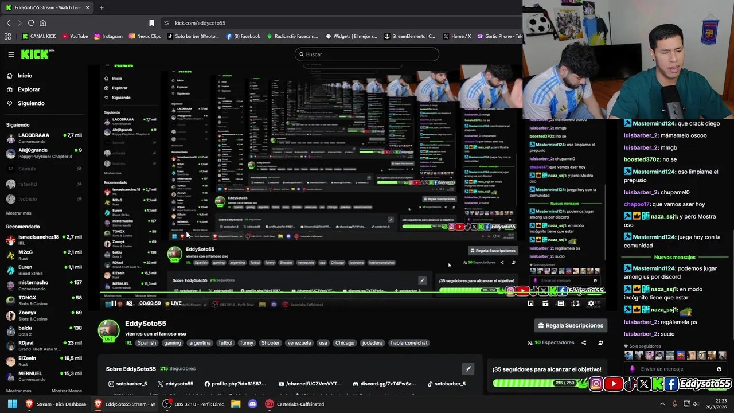Enter fullscreen on the stream player
Viewport: 734px width, 413px height.
coord(575,303)
